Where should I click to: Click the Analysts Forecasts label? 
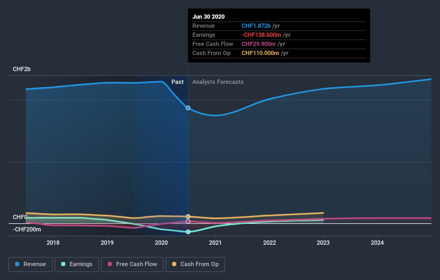pyautogui.click(x=218, y=82)
